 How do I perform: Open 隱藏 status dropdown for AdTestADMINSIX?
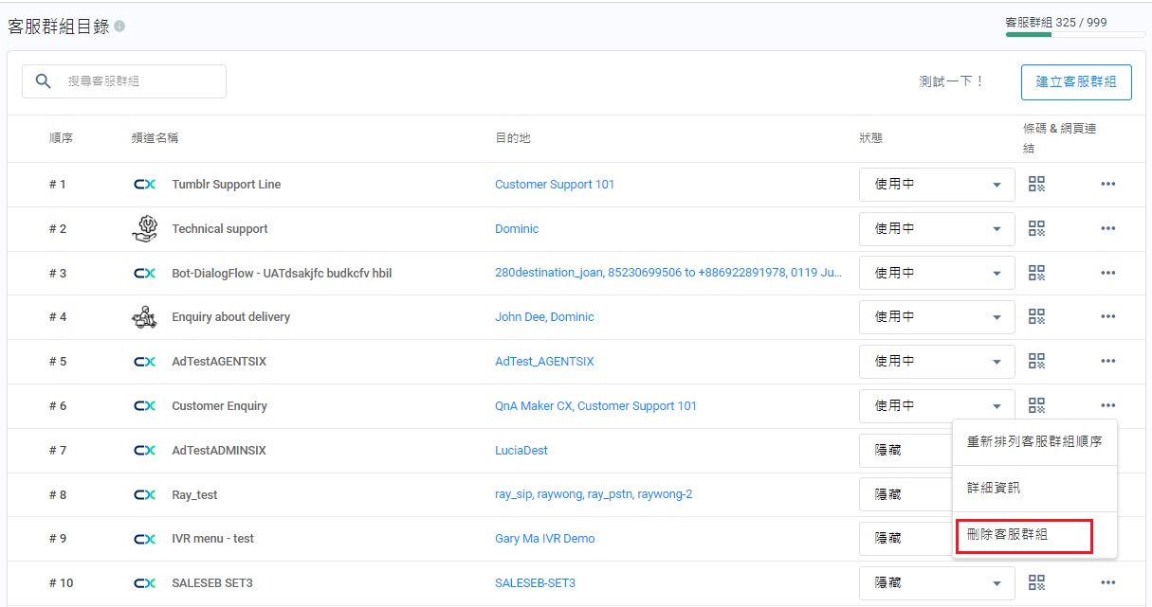pos(905,450)
